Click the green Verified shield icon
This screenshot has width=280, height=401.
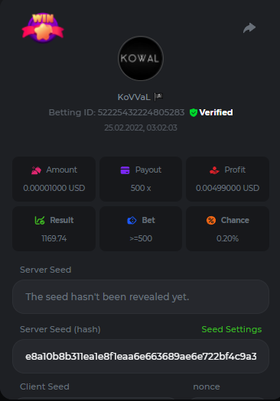pos(194,112)
